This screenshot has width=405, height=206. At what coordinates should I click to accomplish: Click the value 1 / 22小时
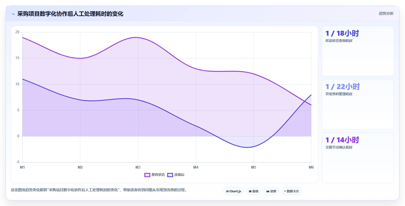343,87
